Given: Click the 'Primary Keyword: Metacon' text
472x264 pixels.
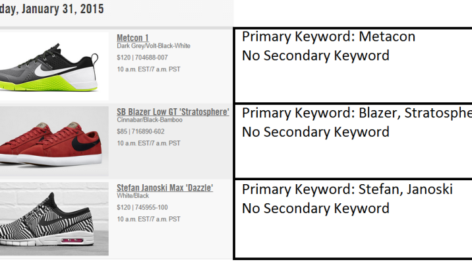Looking at the screenshot, I should click(x=328, y=37).
